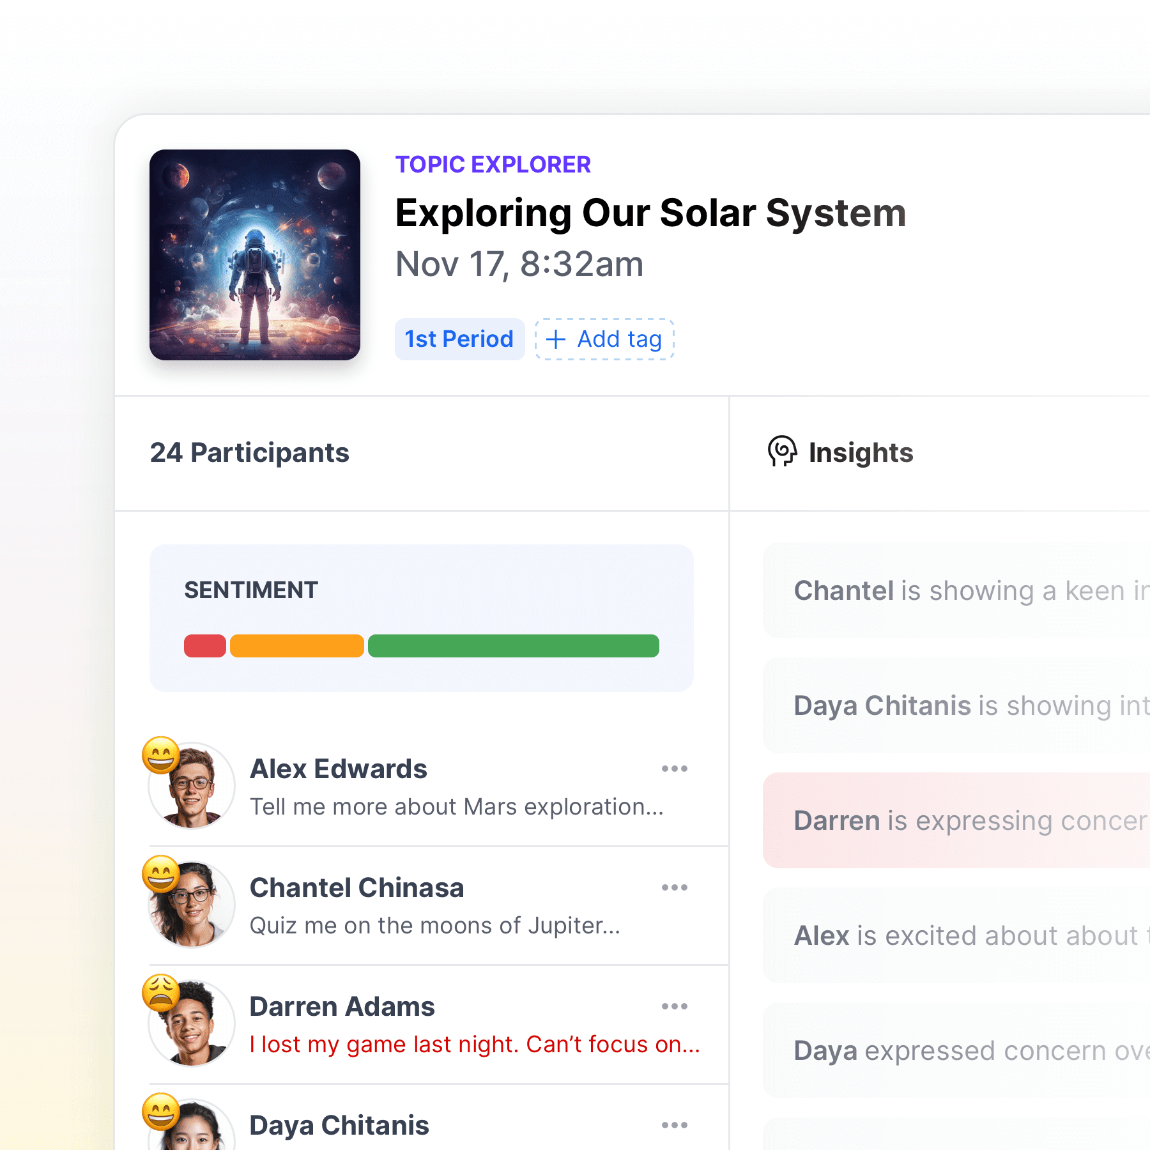
Task: Open Darren Adams' three-dot options menu
Action: tap(675, 1006)
